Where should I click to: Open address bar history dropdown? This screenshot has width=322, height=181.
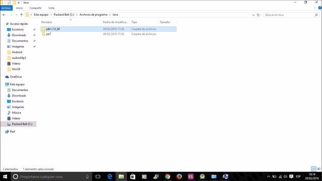[253, 15]
